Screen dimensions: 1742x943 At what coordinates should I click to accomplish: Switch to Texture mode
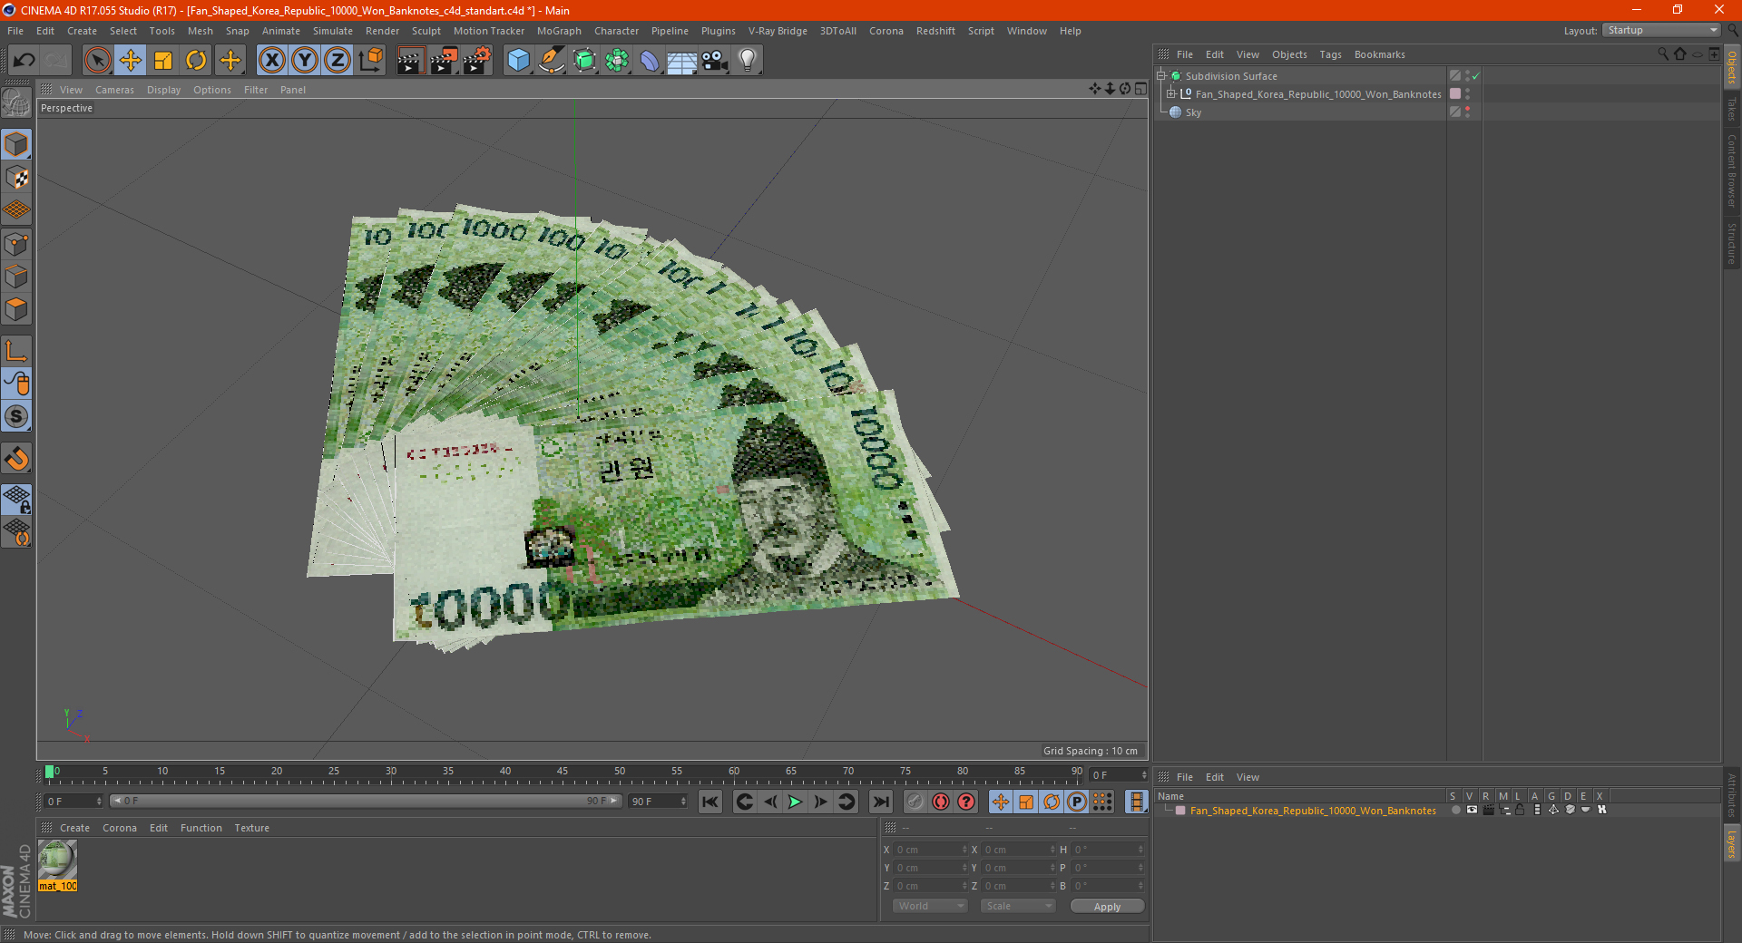(16, 178)
